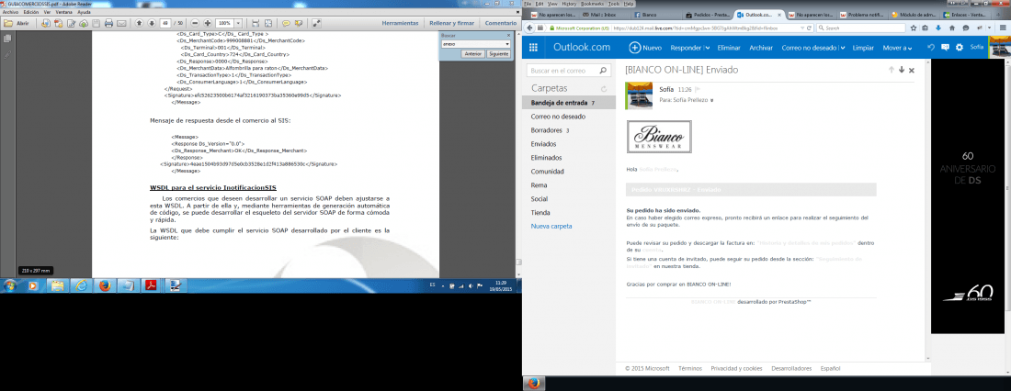This screenshot has height=391, width=1011.
Task: Click the Buscar en el correo field
Action: click(x=568, y=70)
